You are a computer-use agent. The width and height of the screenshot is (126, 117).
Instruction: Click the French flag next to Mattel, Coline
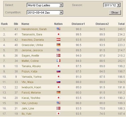click(x=58, y=61)
